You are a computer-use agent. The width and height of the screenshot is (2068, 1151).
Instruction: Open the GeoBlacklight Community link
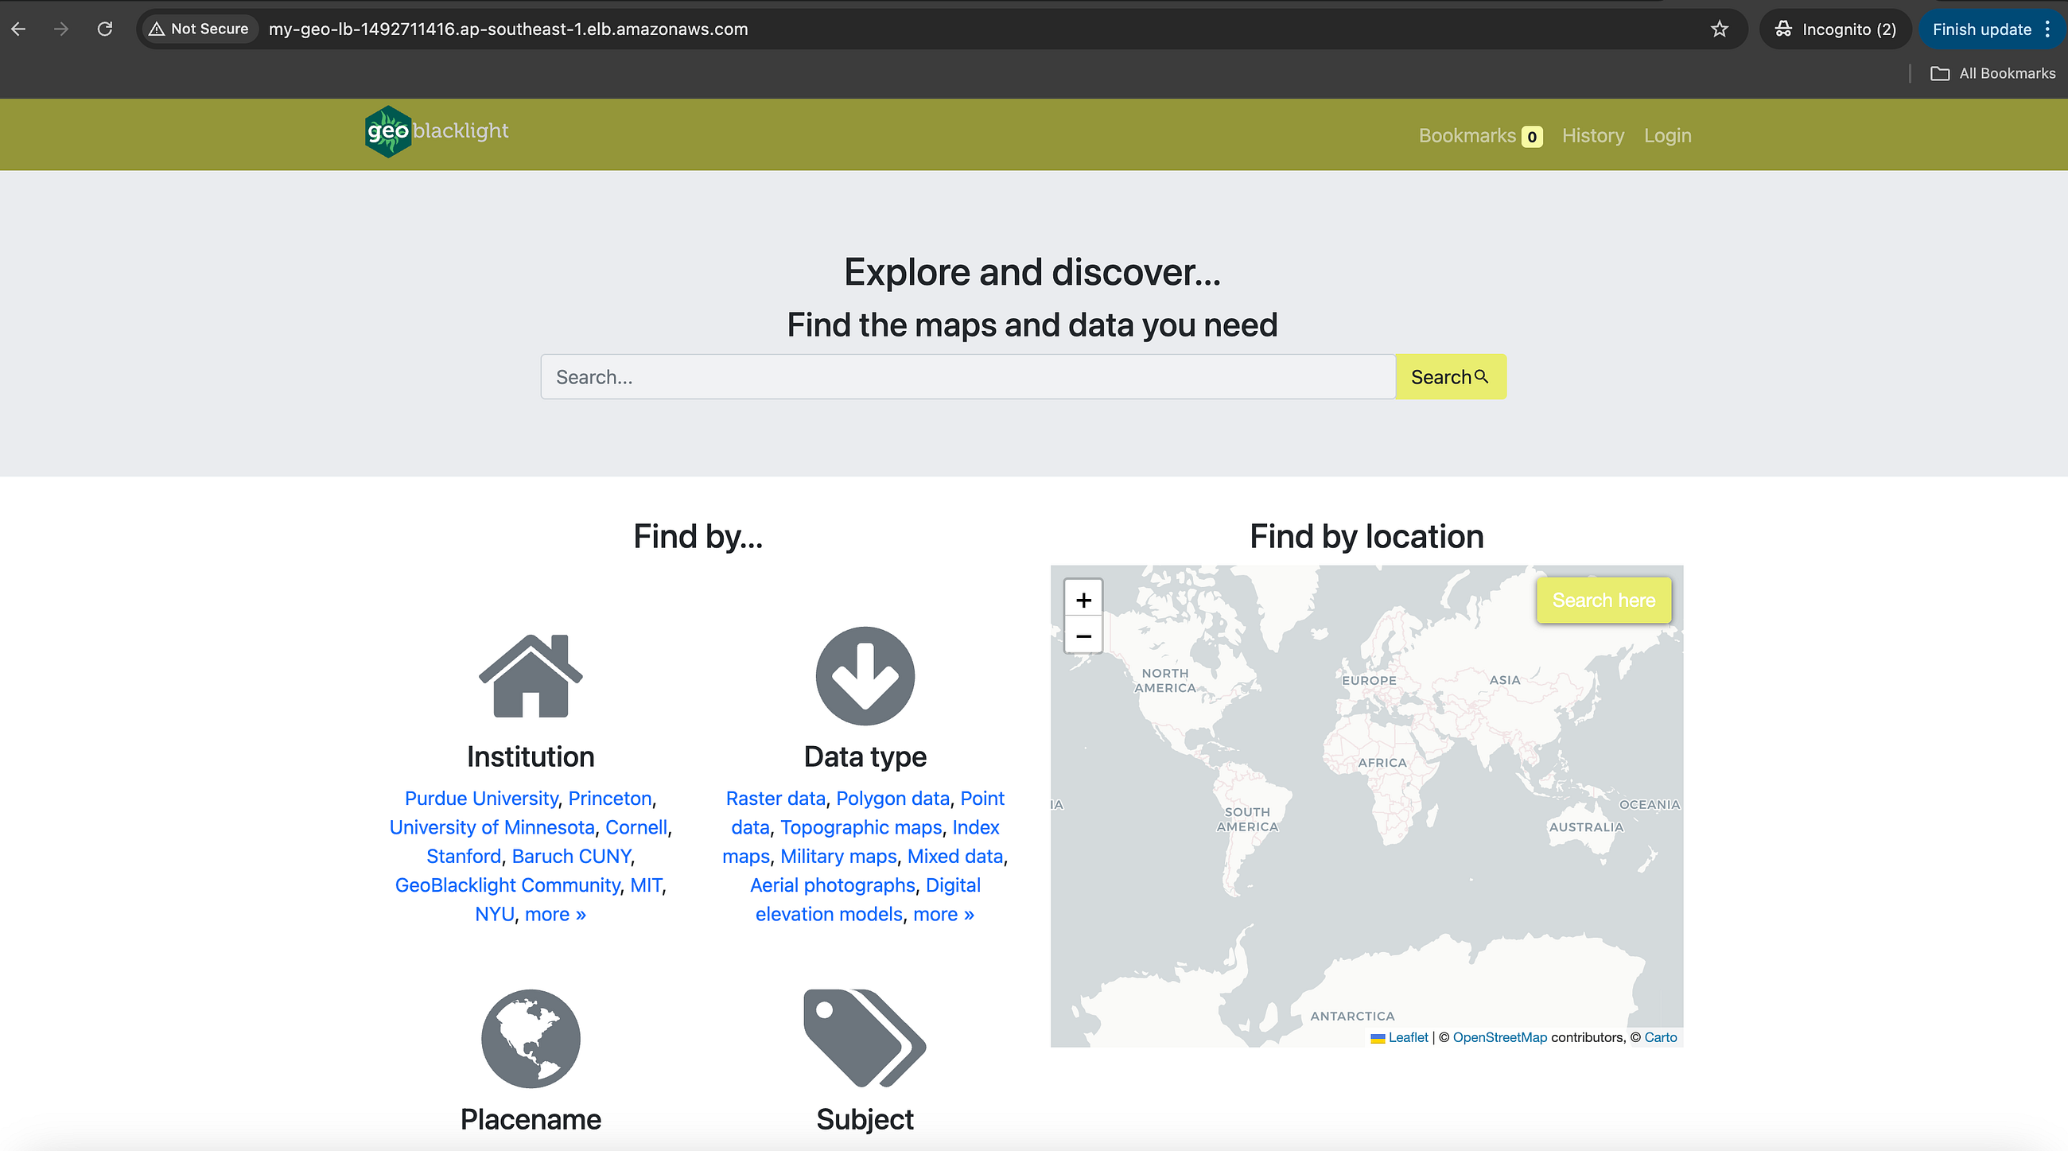coord(507,885)
